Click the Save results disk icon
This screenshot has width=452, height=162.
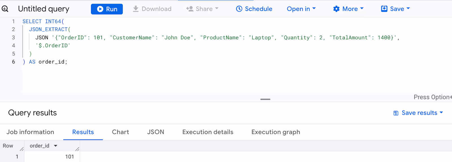pos(396,113)
